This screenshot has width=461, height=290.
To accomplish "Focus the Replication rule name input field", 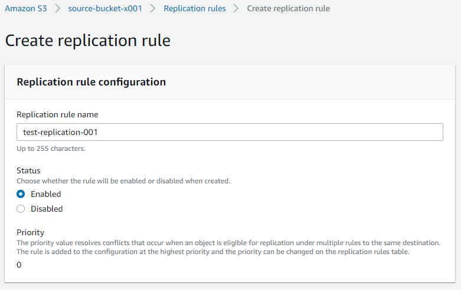I will [230, 132].
